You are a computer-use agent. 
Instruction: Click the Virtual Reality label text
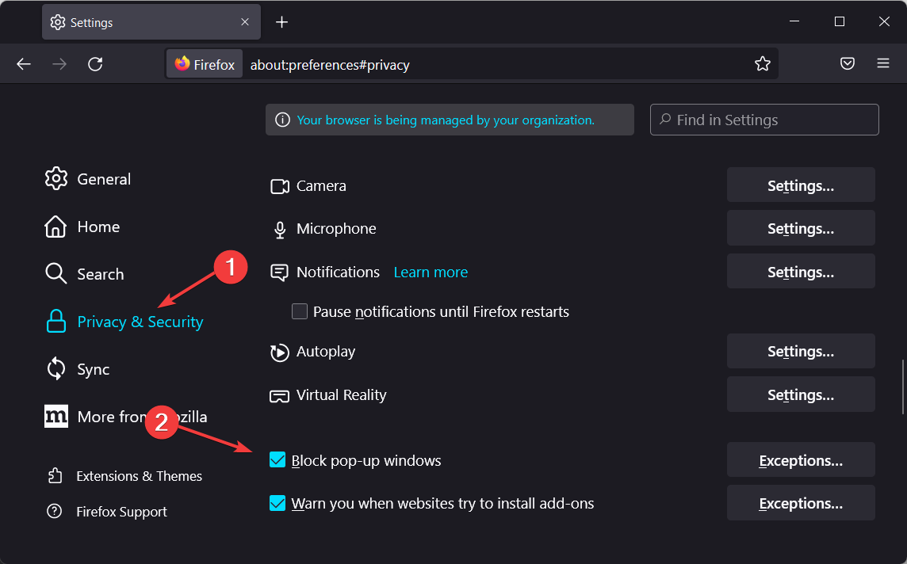(341, 394)
